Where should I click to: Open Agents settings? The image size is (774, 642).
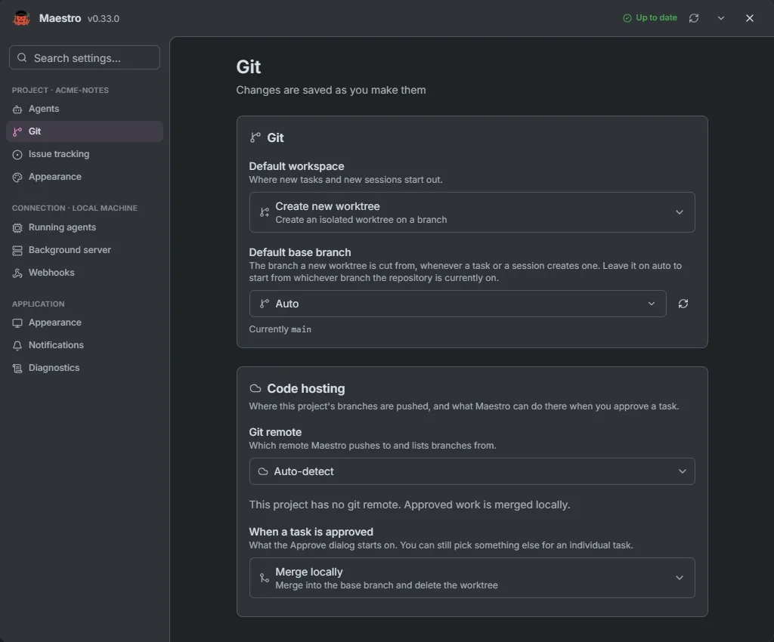click(85, 109)
